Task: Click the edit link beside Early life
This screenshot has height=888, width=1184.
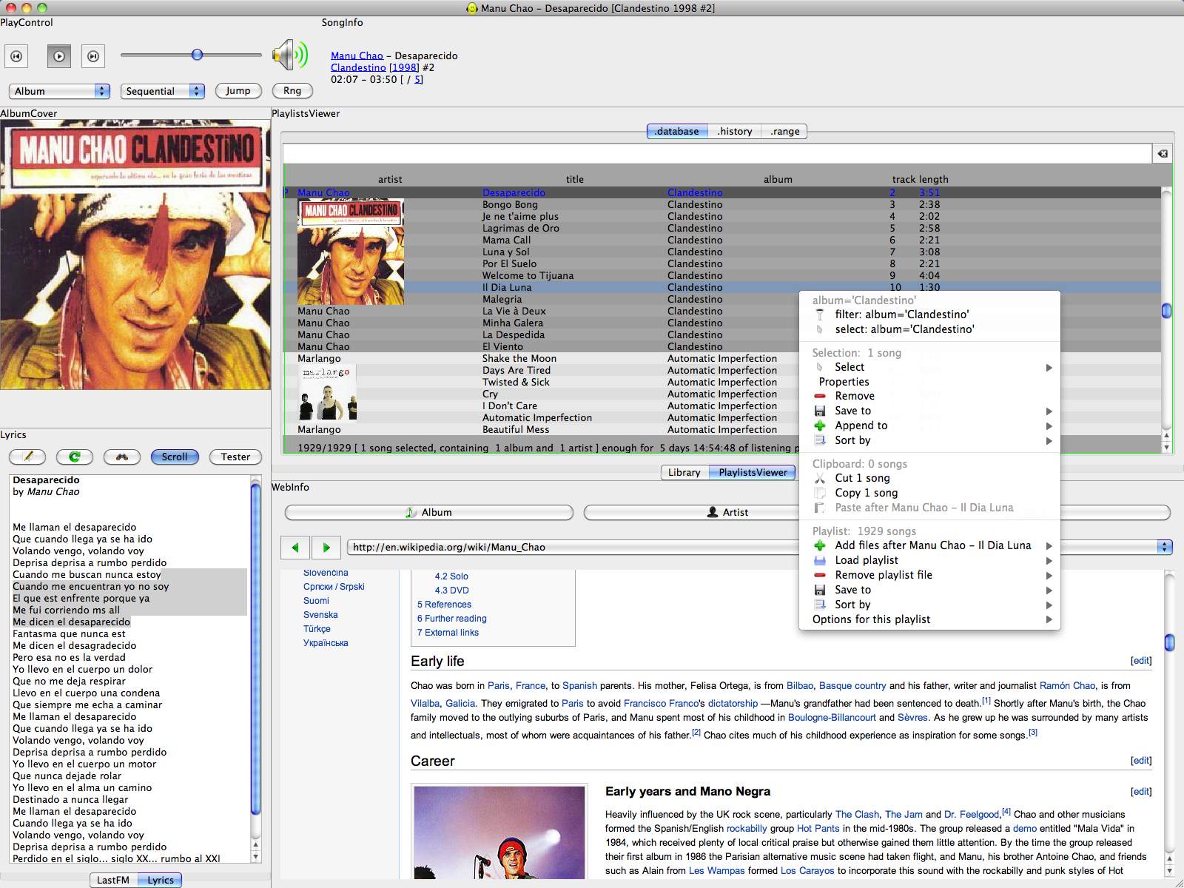Action: click(x=1141, y=661)
